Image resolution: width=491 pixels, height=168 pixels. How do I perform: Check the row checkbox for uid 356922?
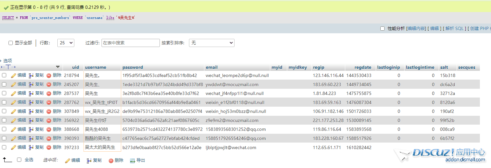pos(4,120)
